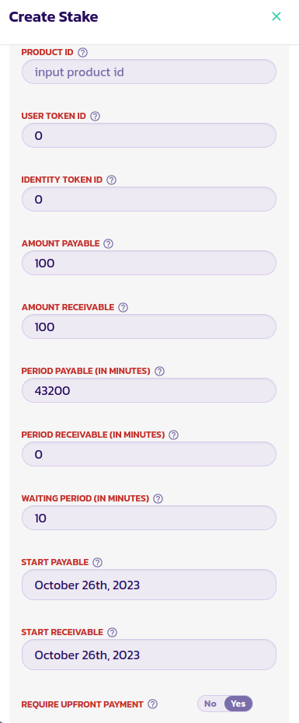Open Start Receivable date picker
The height and width of the screenshot is (723, 299).
coord(149,655)
